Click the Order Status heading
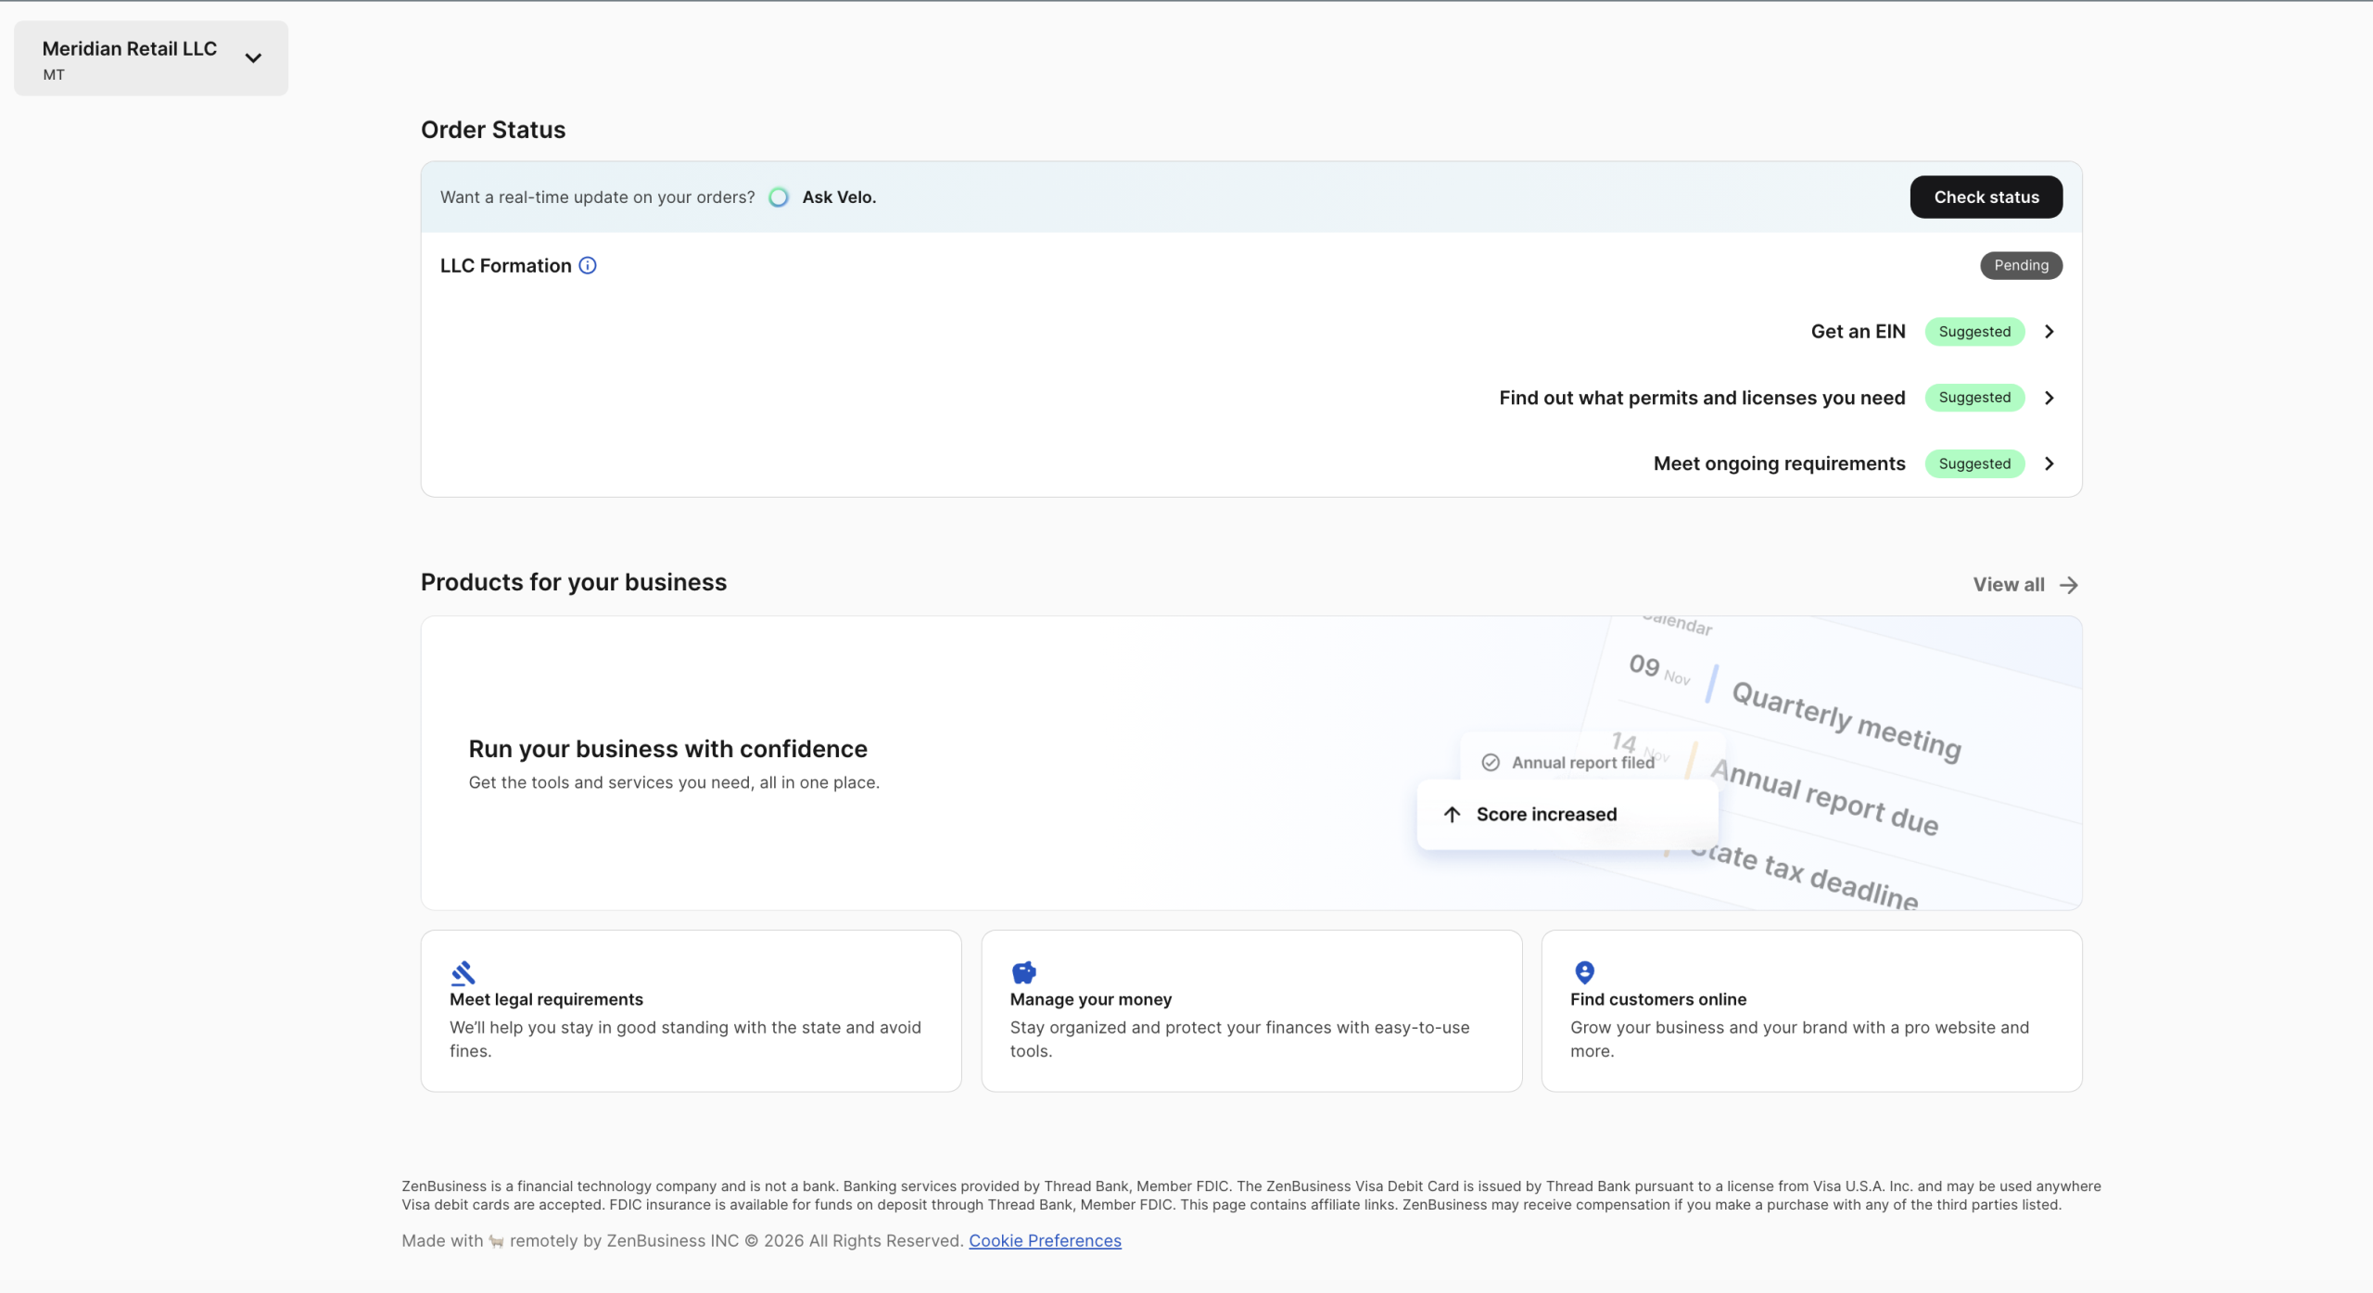The width and height of the screenshot is (2373, 1293). 493,130
